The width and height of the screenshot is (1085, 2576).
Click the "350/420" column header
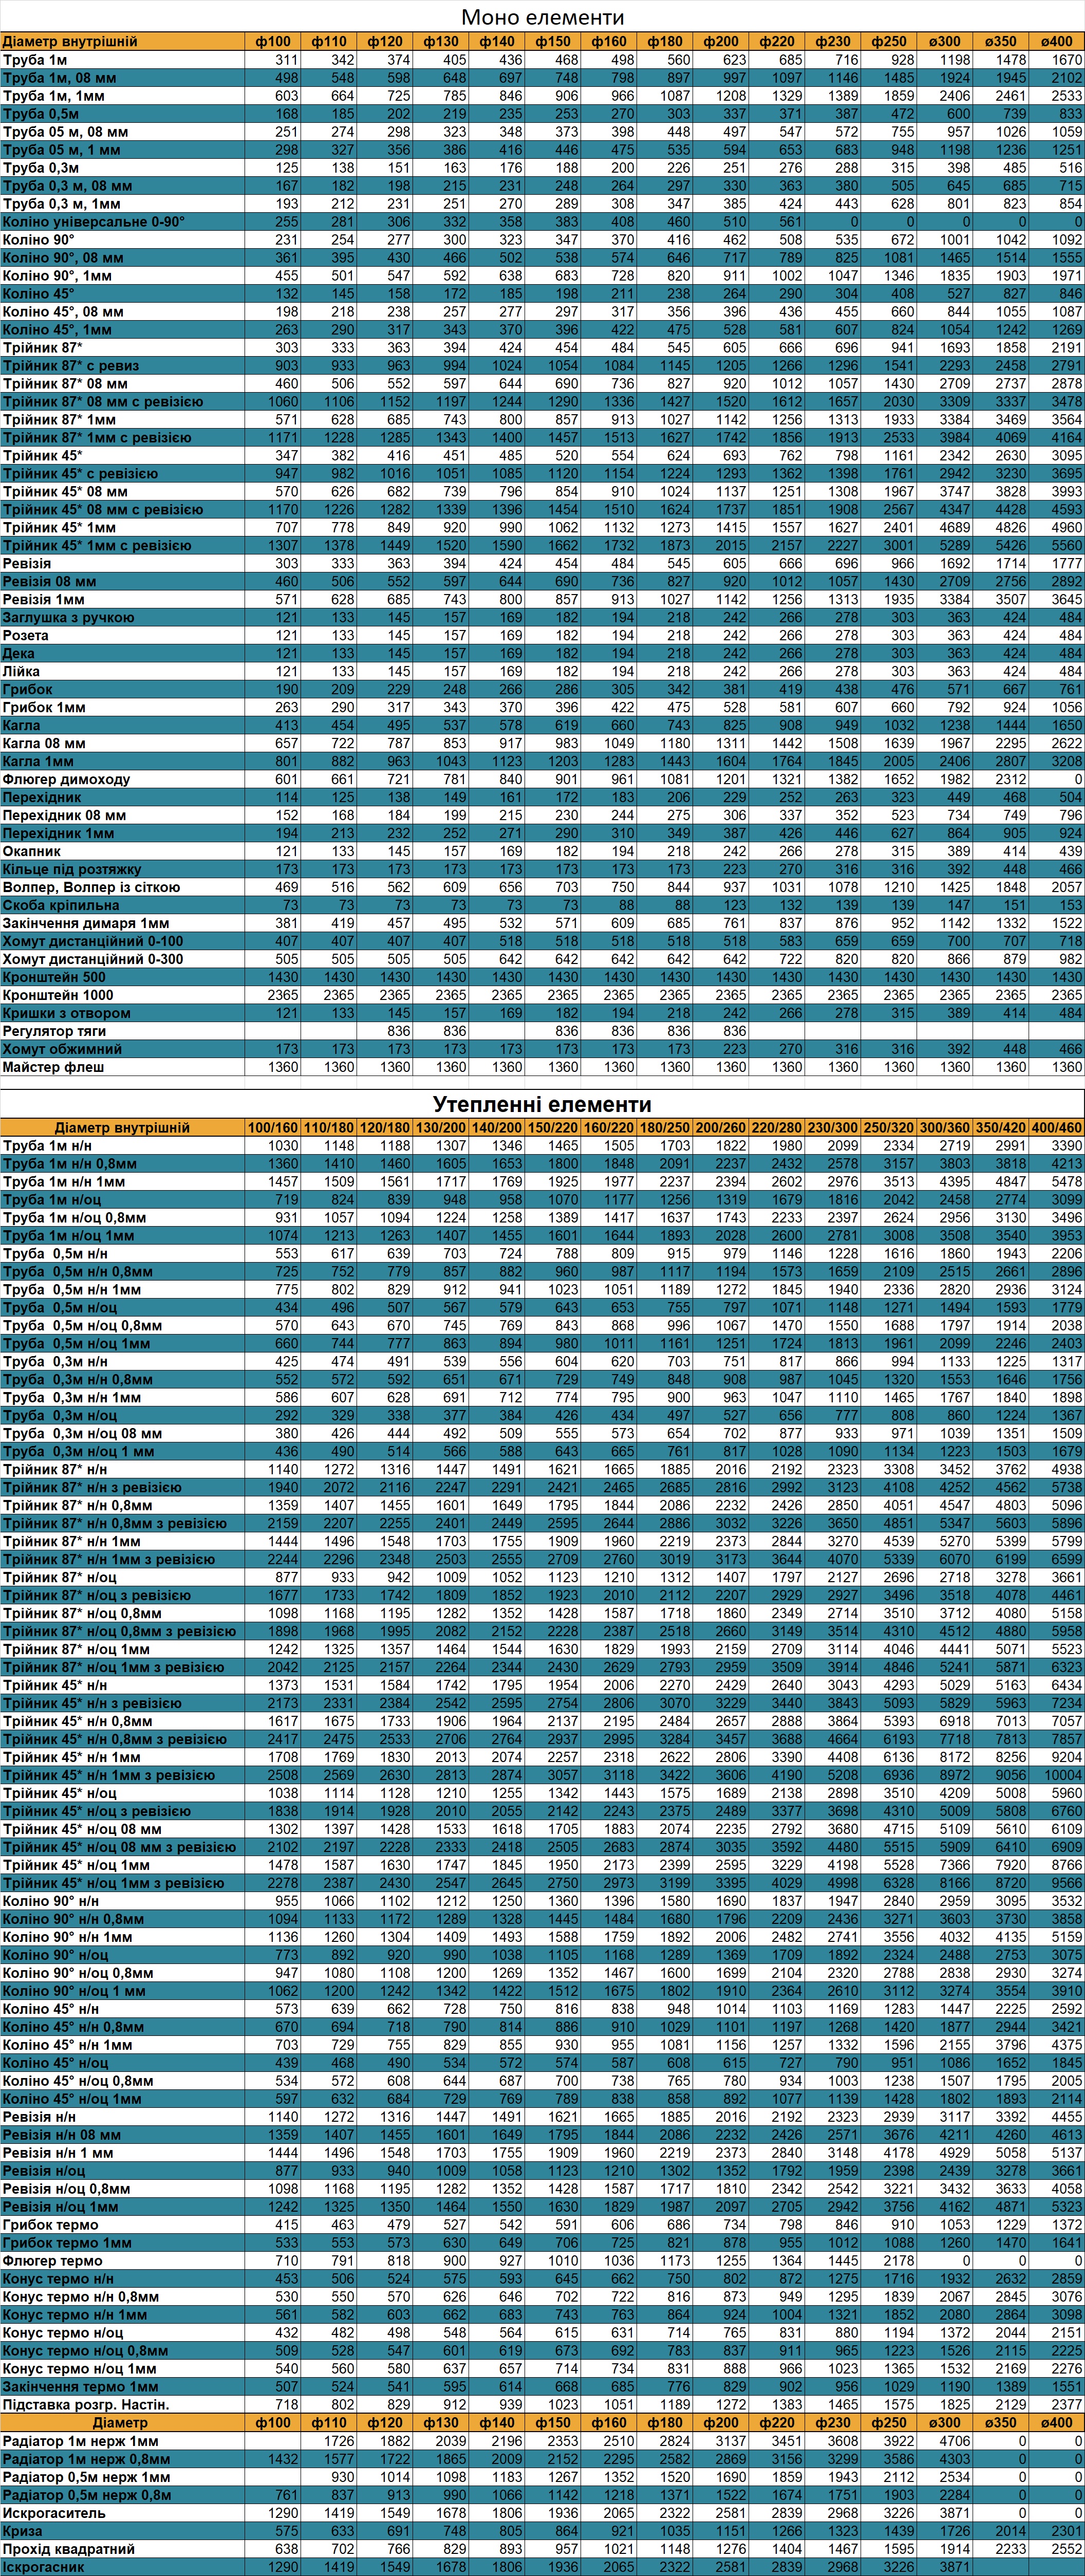(x=1001, y=1128)
